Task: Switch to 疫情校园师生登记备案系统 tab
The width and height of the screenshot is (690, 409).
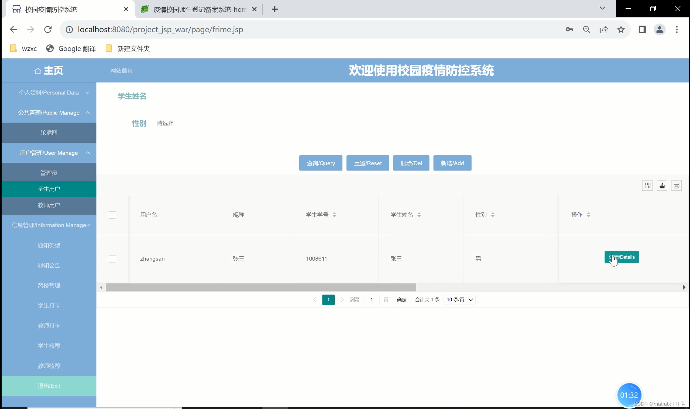Action: tap(199, 9)
